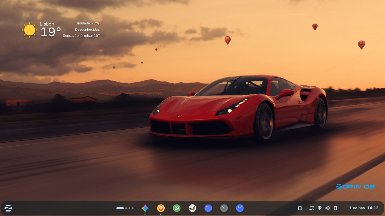Open the Brave browser
This screenshot has height=216, width=385.
pyautogui.click(x=161, y=208)
